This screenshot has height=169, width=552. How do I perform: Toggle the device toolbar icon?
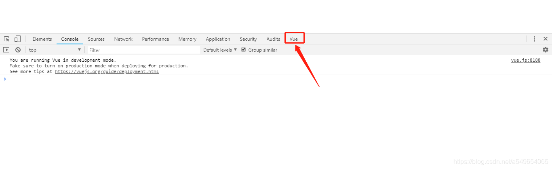(x=17, y=39)
